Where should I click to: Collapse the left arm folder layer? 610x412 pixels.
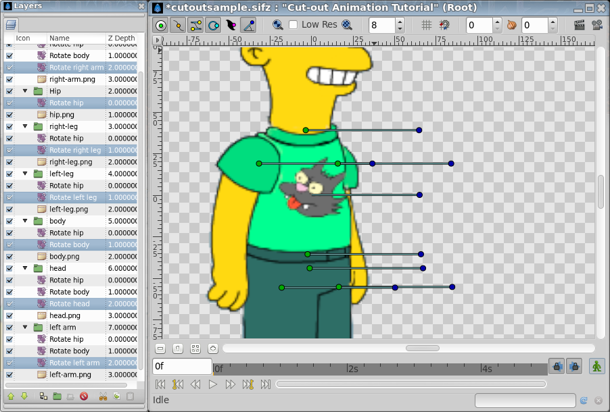click(x=25, y=328)
